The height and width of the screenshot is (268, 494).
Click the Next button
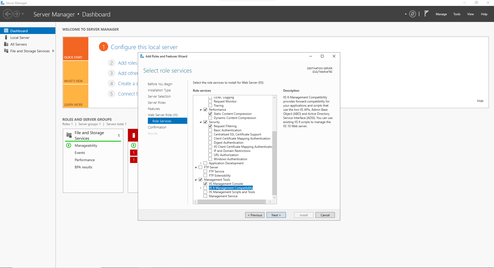click(276, 215)
